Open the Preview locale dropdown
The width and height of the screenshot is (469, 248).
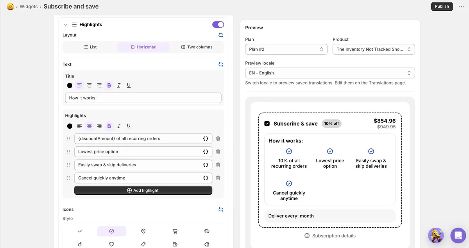330,73
